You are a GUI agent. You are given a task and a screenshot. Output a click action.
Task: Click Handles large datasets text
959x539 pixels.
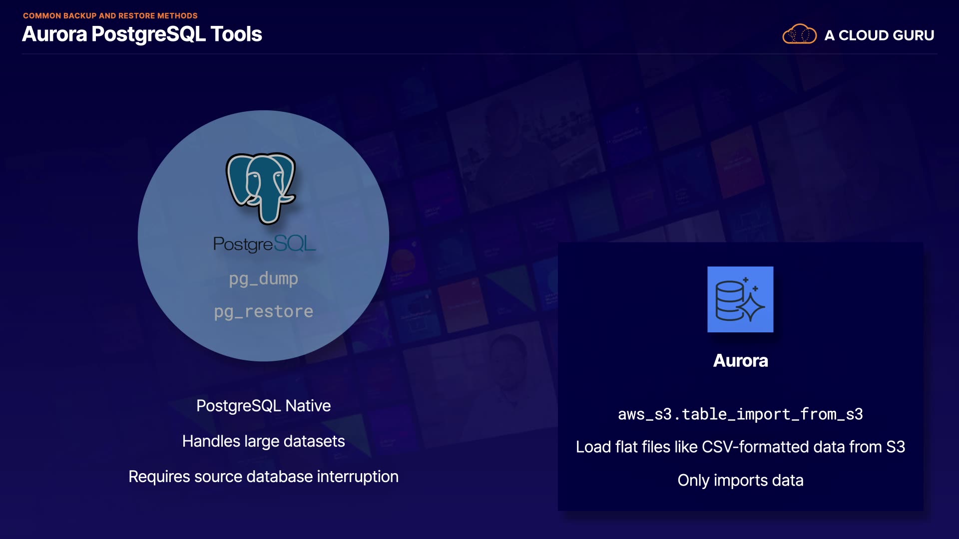coord(263,441)
